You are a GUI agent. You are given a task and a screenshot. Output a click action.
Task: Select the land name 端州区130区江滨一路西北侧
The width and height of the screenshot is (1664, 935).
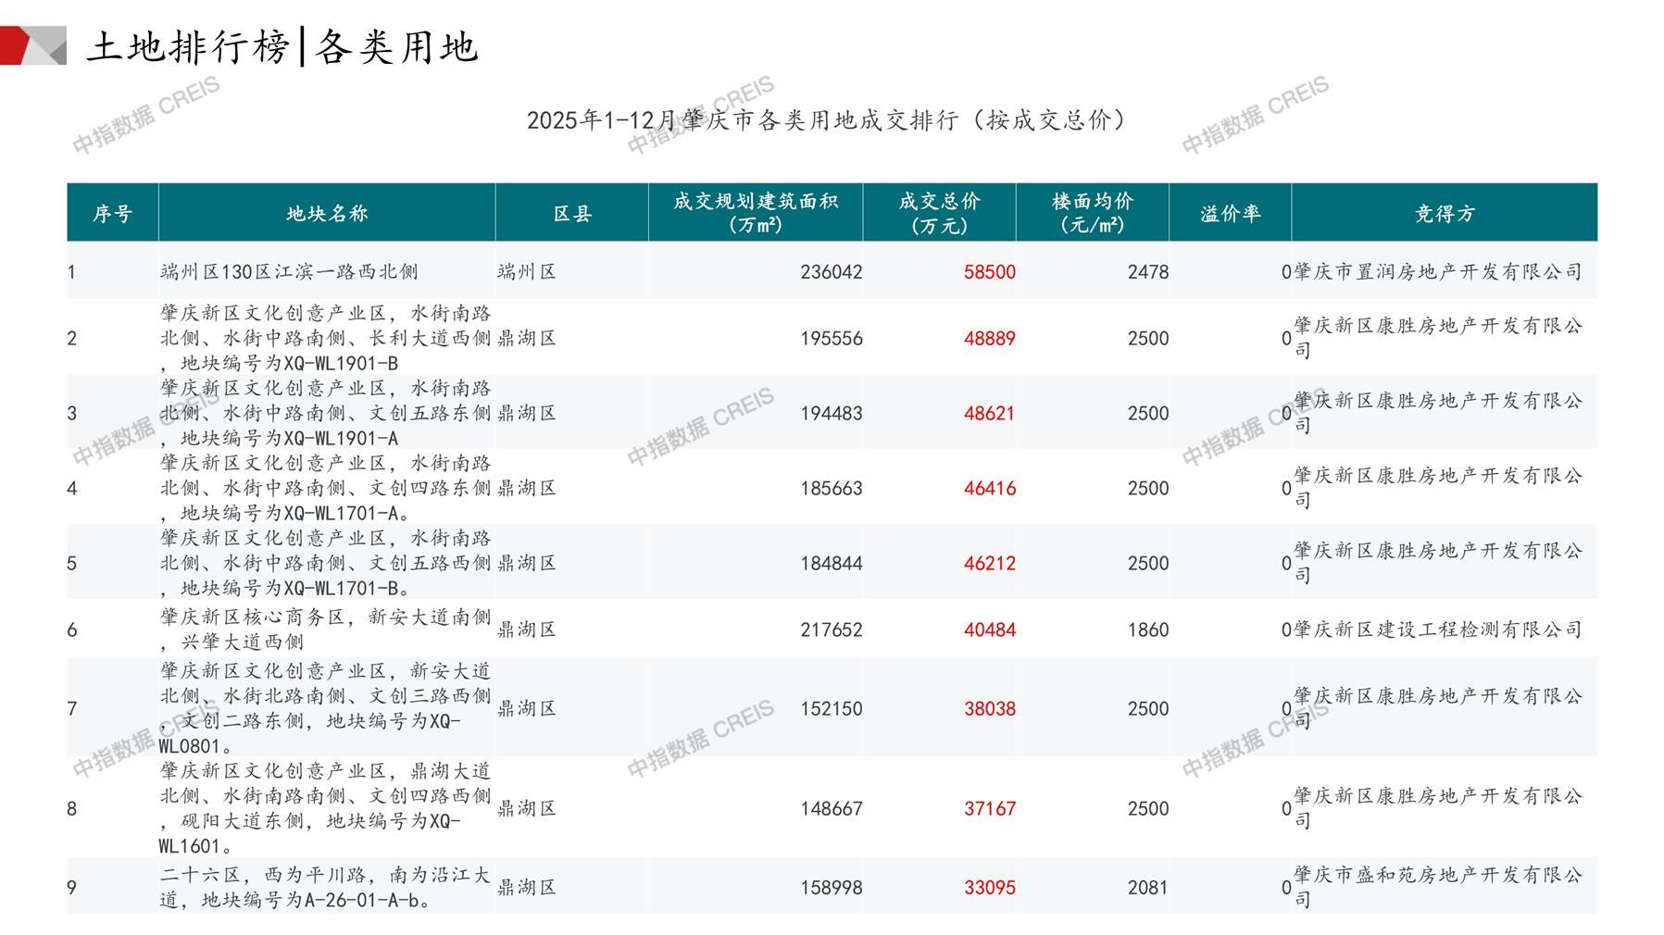(289, 272)
